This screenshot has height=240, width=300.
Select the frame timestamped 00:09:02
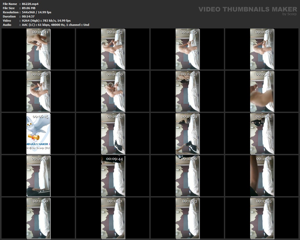38,176
